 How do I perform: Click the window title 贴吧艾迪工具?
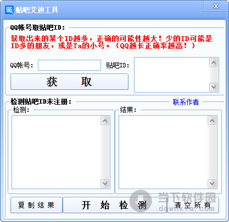37,10
